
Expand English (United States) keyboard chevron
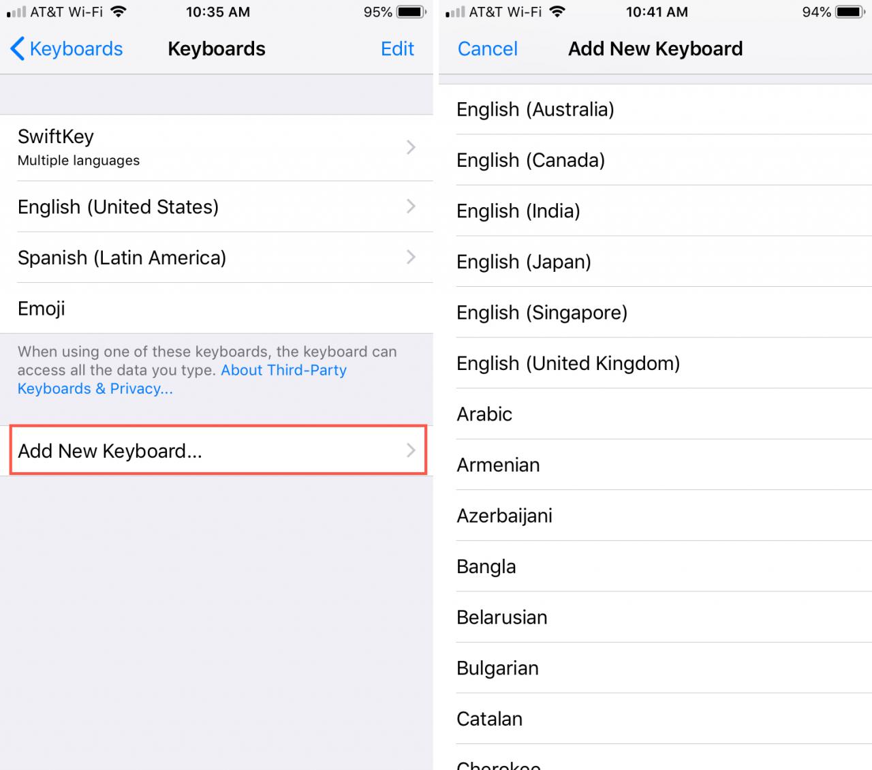[411, 206]
